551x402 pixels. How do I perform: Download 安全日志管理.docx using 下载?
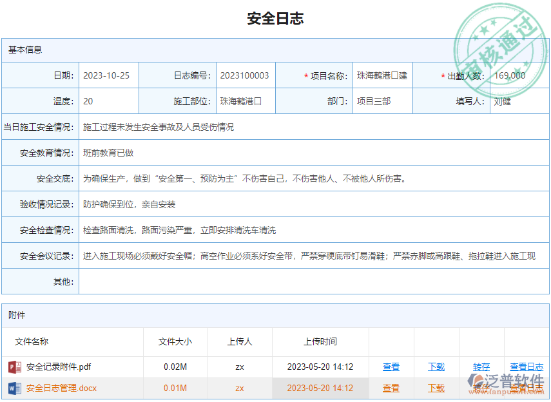click(x=436, y=388)
